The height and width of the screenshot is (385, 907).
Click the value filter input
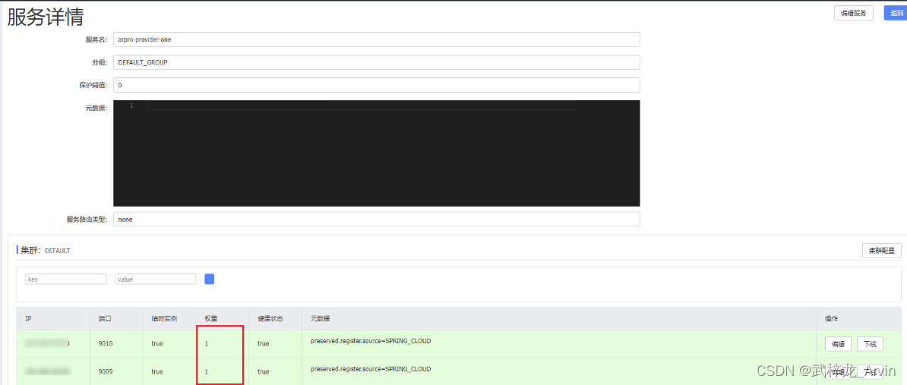click(x=156, y=279)
